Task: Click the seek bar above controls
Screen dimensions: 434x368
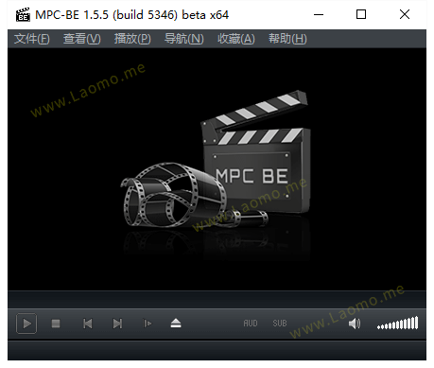Action: click(x=217, y=300)
